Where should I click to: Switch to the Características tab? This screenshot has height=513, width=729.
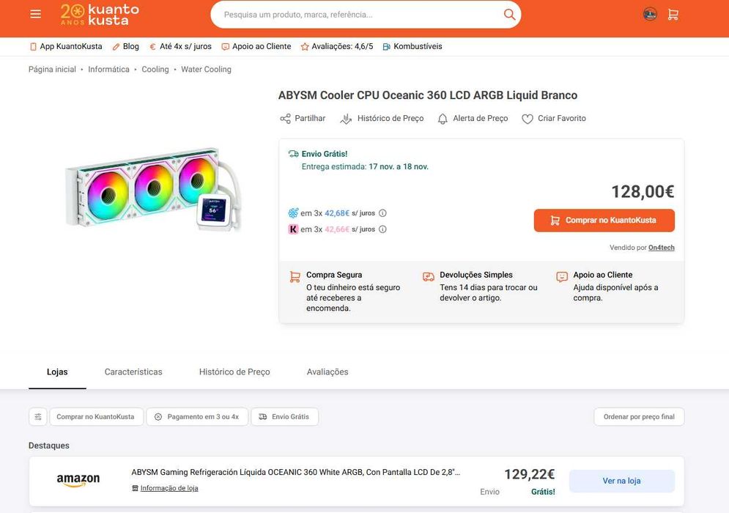click(133, 372)
